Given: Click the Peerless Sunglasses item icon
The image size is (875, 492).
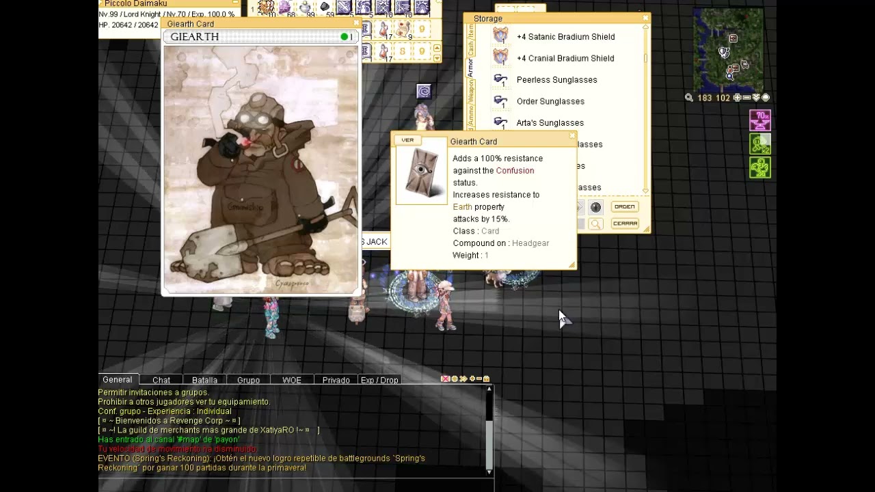Looking at the screenshot, I should click(x=501, y=79).
